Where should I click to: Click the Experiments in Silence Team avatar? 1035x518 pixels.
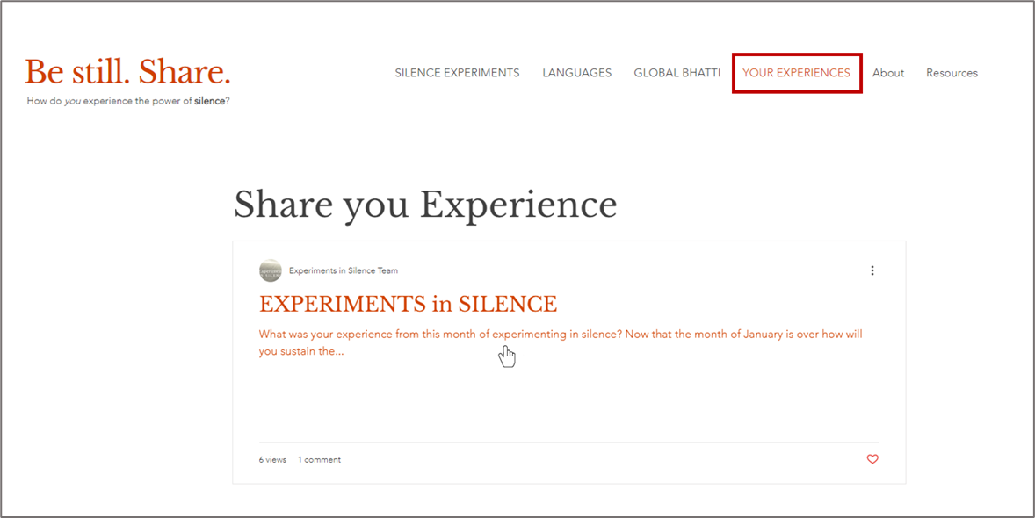(x=271, y=270)
